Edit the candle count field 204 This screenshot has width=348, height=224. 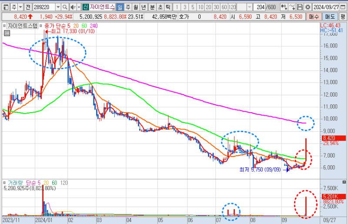point(260,7)
